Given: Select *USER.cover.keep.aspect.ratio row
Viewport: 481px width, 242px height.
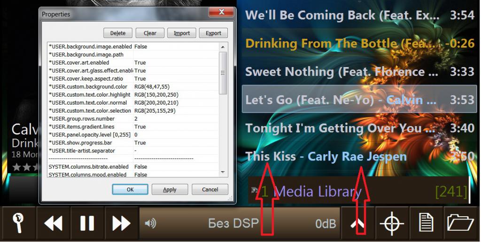Looking at the screenshot, I should click(133, 78).
